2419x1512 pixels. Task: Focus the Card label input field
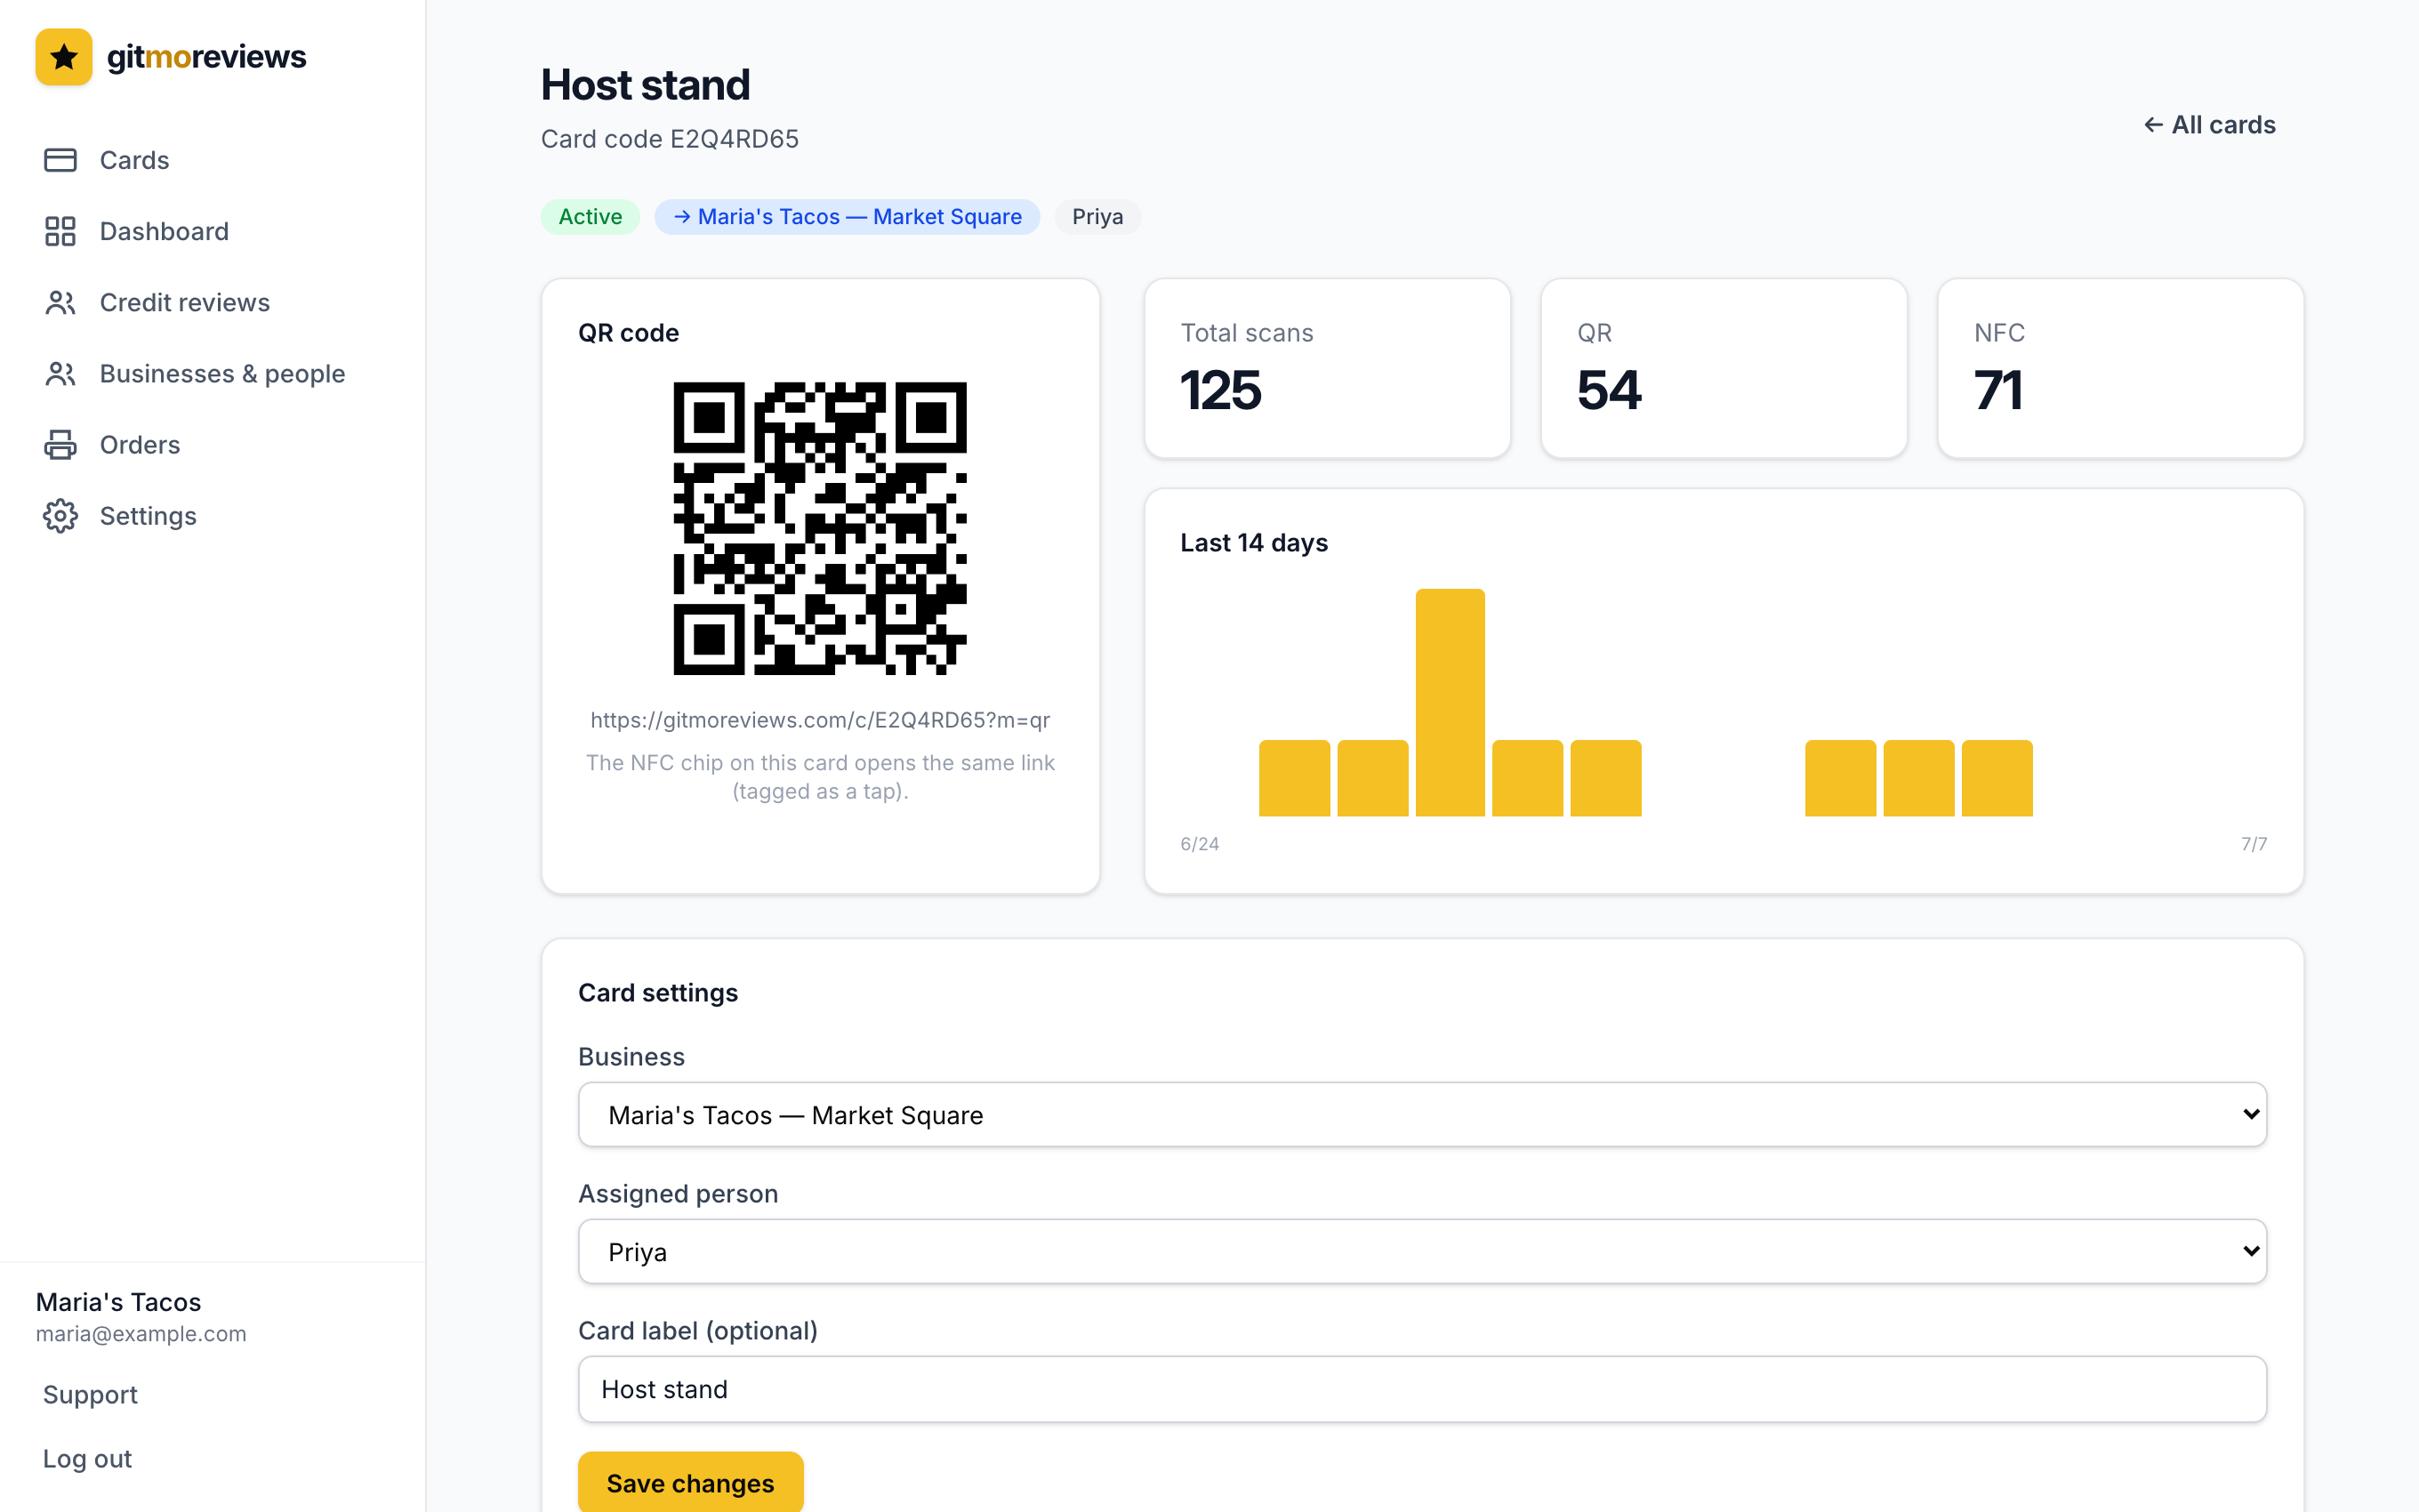[1421, 1389]
